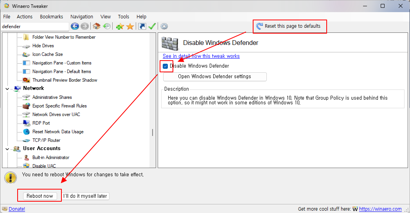Select Built-in Administrator label
Viewport: 410px width, 213px height.
click(x=51, y=158)
